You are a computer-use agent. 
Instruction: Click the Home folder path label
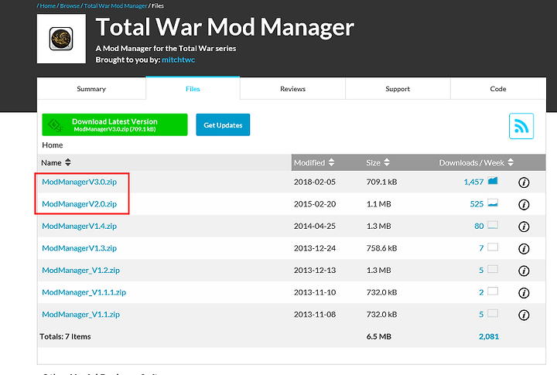[53, 145]
